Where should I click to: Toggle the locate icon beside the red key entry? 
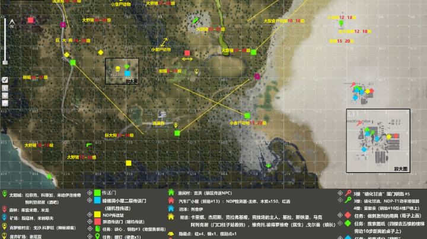[x=340, y=193]
